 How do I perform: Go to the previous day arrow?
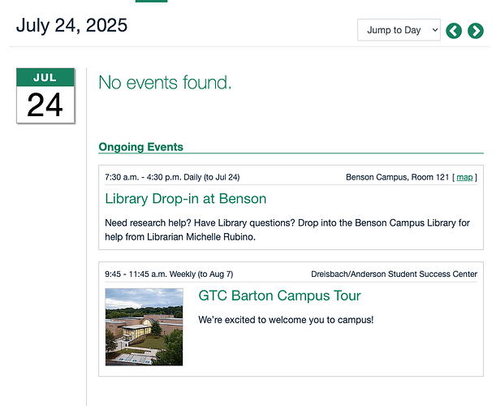(x=454, y=31)
